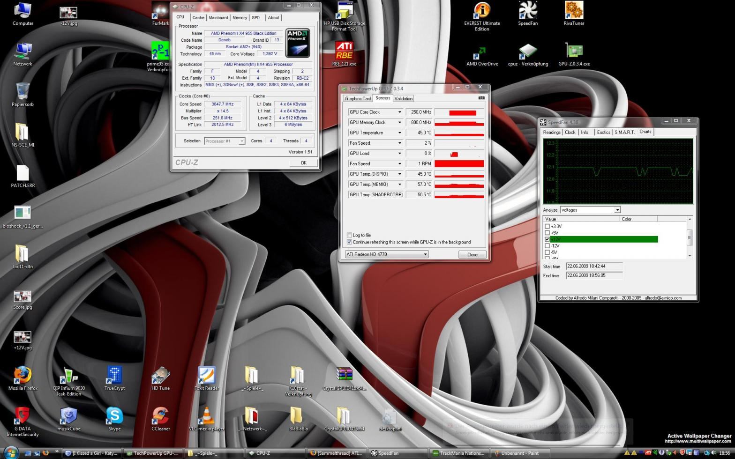Viewport: 735px width, 459px height.
Task: Check +3.3V in SpeedFan chart list
Action: tap(547, 226)
